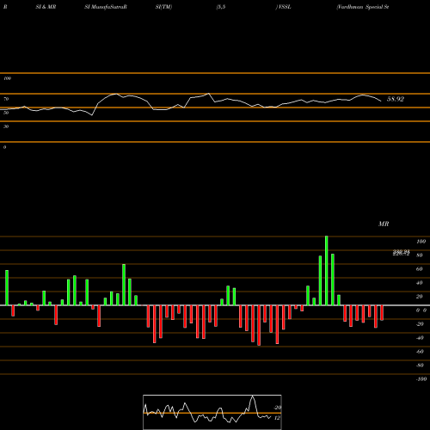Click the 40 label on the MR axis
The height and width of the screenshot is (430, 430).
(x=420, y=283)
